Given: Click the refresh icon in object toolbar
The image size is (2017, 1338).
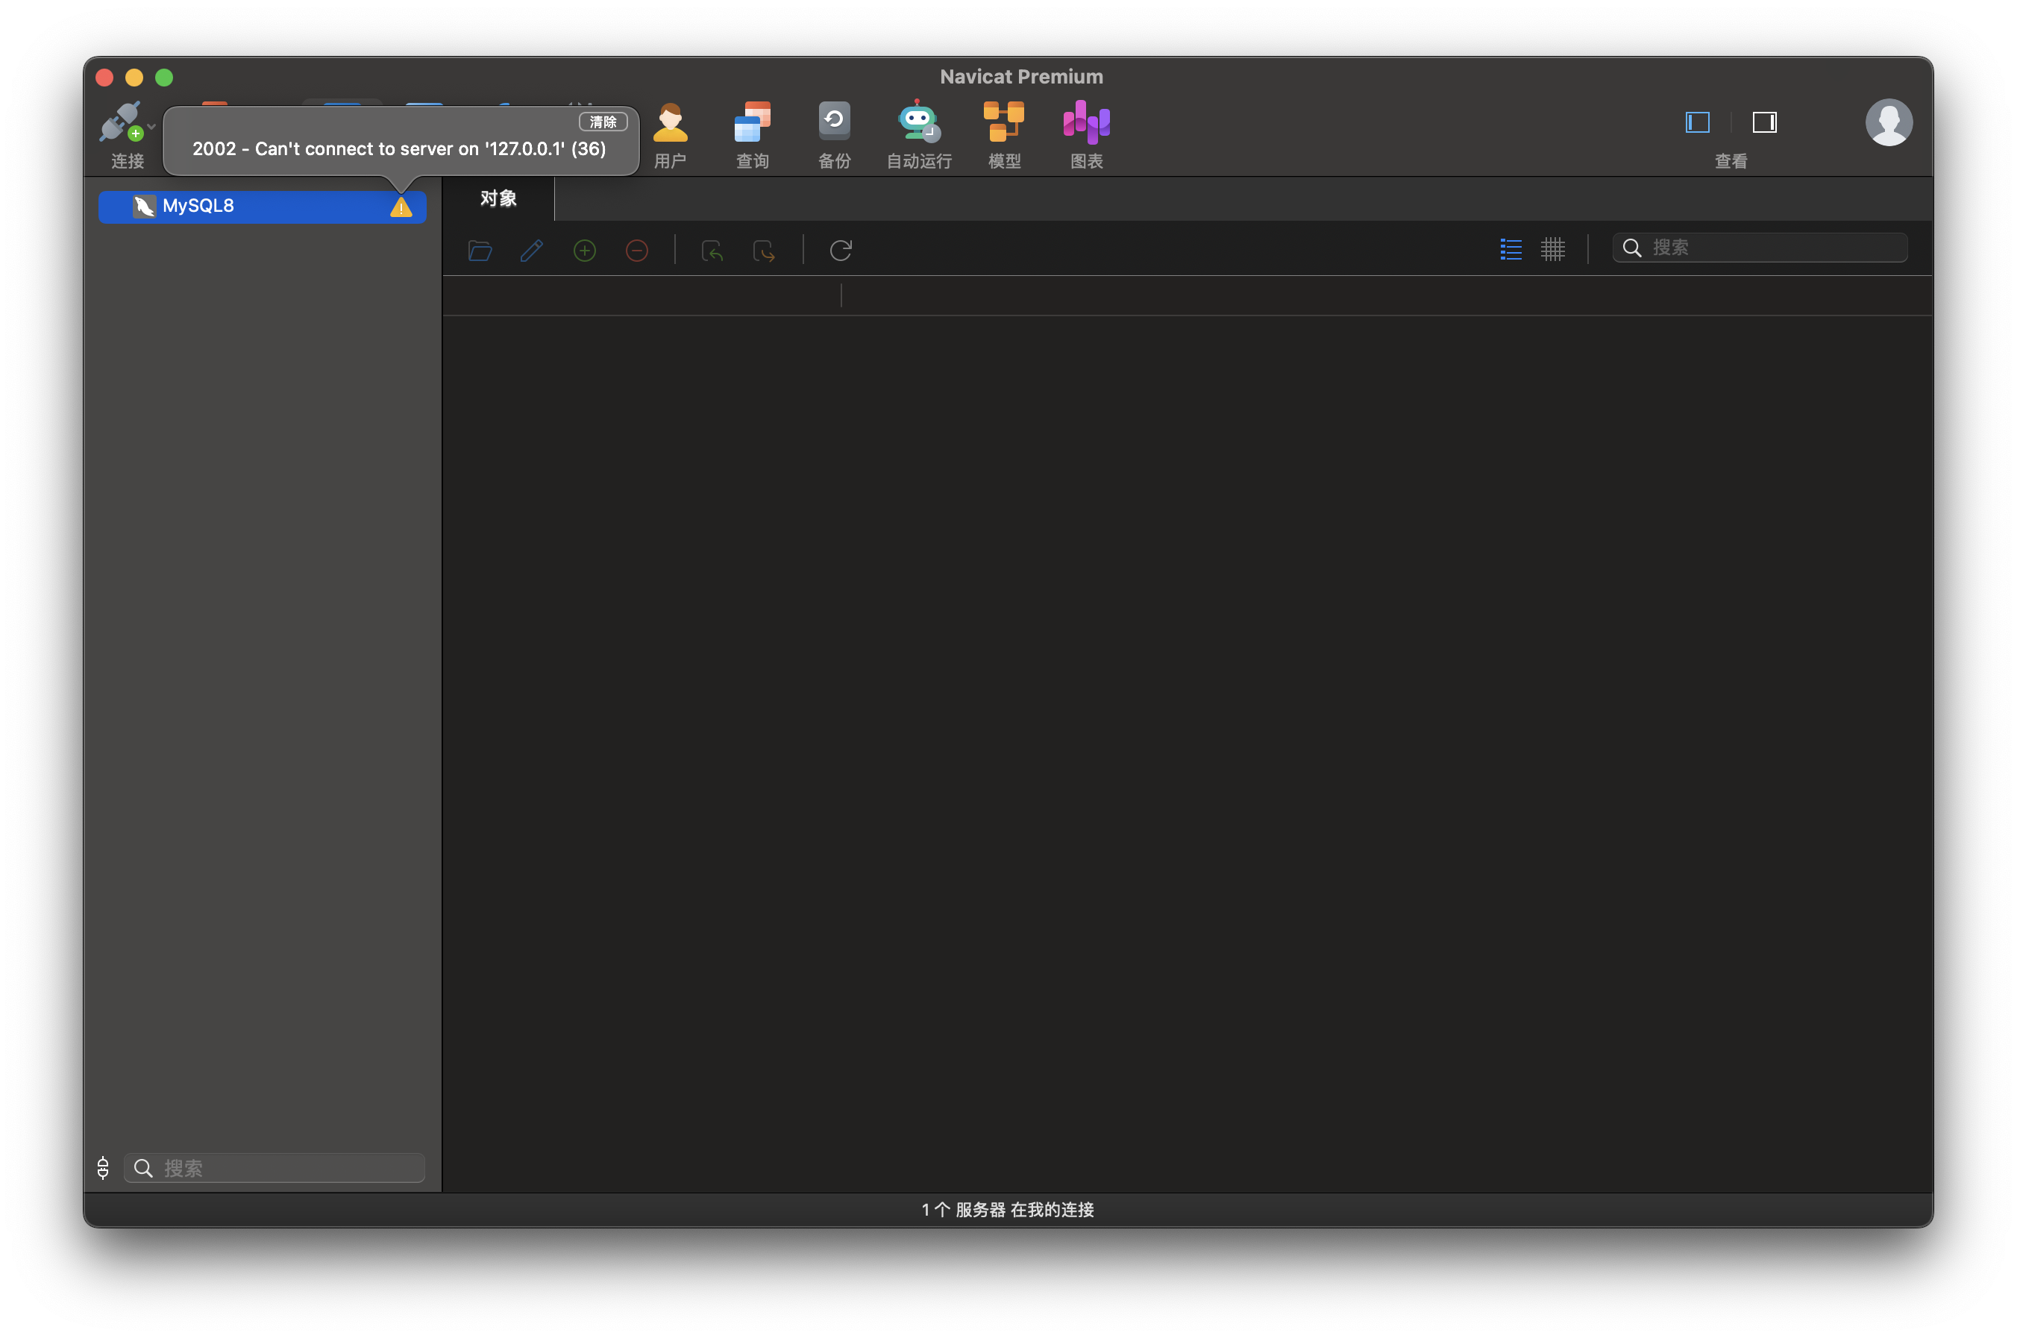Looking at the screenshot, I should click(x=841, y=250).
